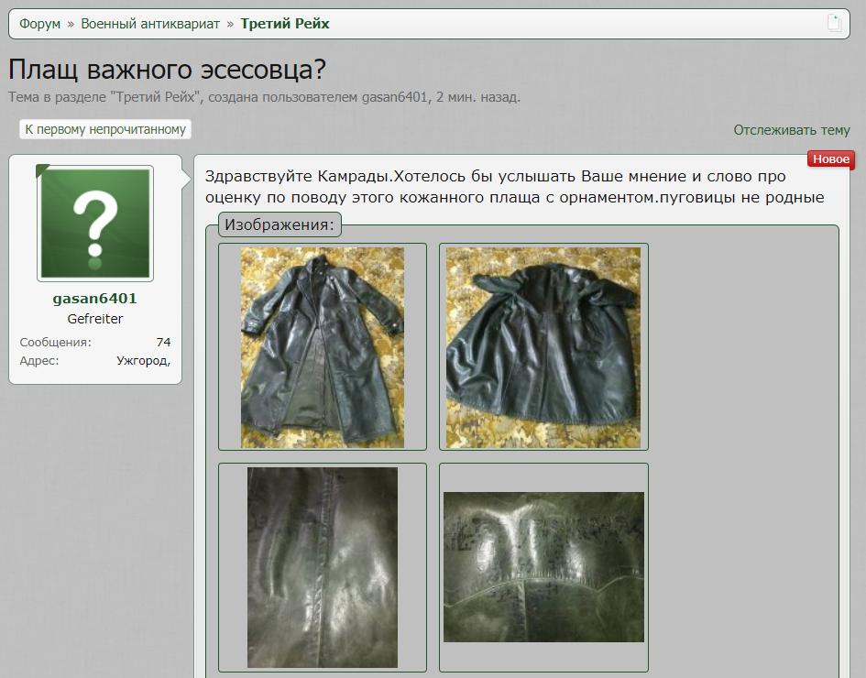View the close-up photo of the coat seam
The height and width of the screenshot is (678, 866).
pyautogui.click(x=323, y=567)
